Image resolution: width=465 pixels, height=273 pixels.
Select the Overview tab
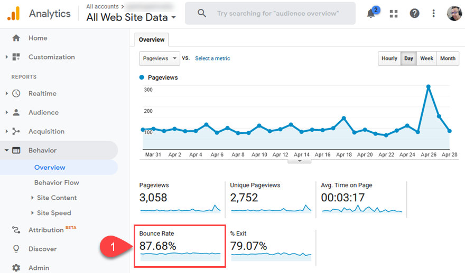[152, 40]
